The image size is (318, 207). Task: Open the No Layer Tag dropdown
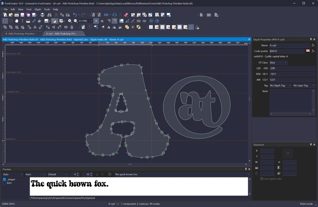pos(304,85)
